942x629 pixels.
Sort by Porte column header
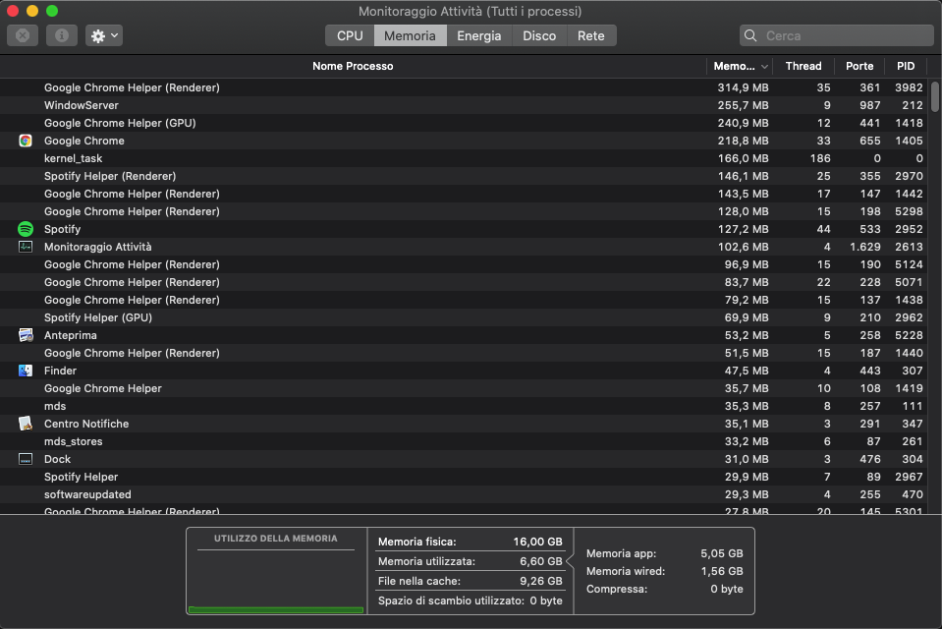coord(859,66)
